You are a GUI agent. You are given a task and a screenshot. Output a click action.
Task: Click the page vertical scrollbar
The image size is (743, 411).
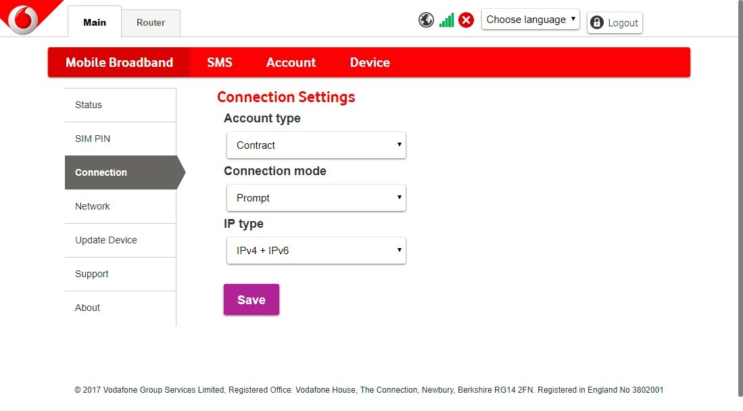pyautogui.click(x=740, y=203)
